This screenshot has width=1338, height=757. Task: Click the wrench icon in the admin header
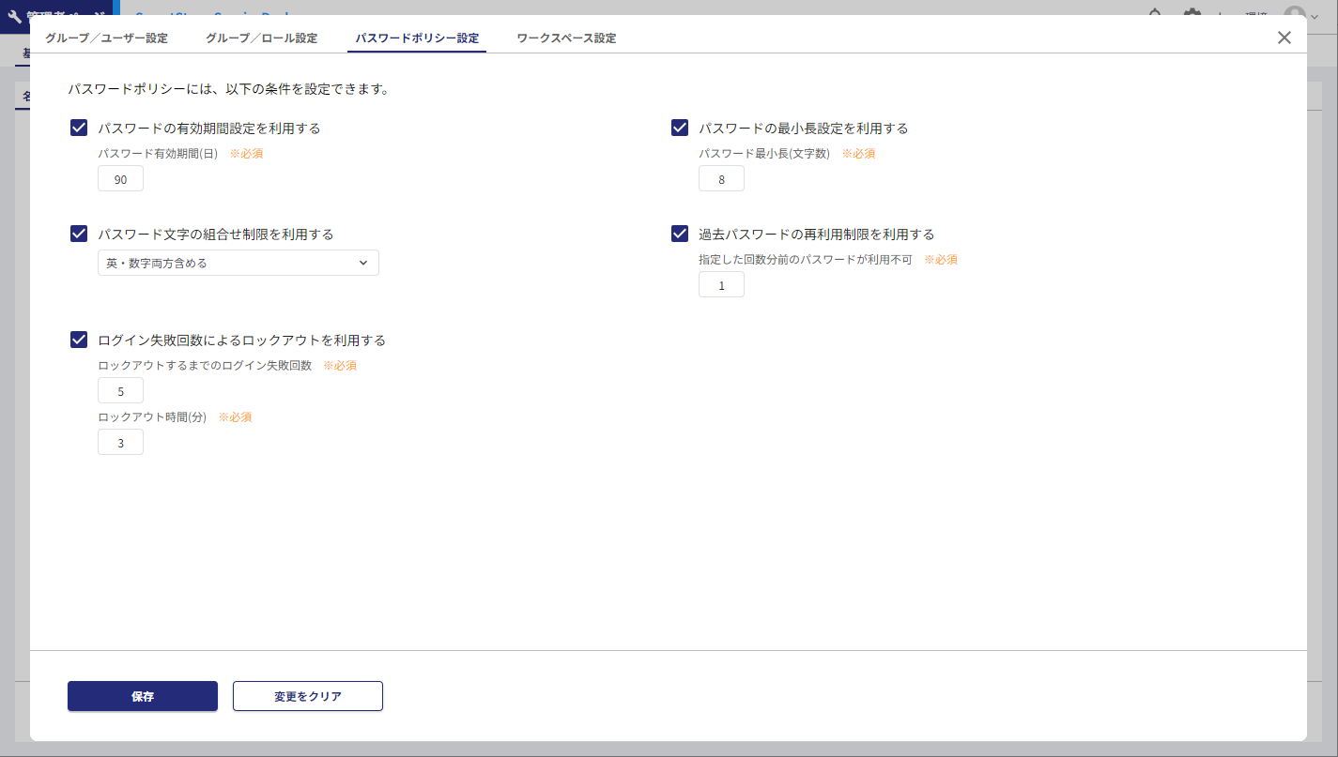[14, 15]
